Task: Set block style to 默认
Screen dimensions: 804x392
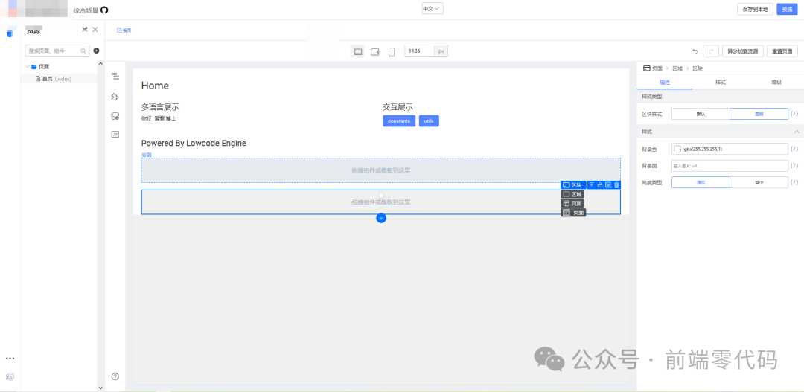Action: [x=701, y=114]
